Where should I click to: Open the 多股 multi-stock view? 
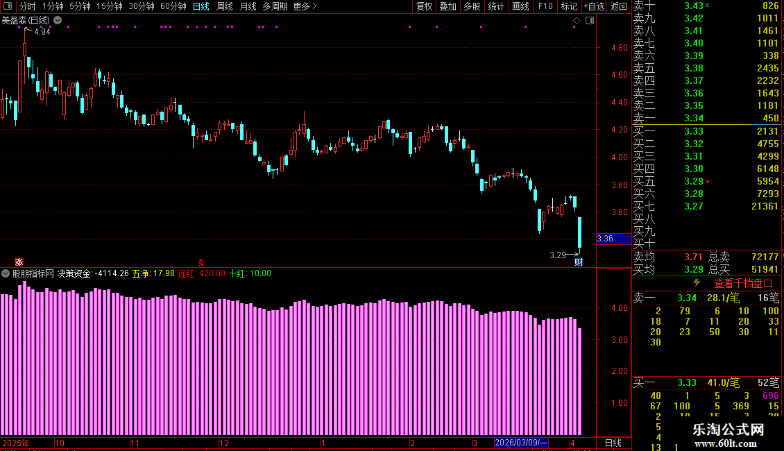pyautogui.click(x=472, y=6)
